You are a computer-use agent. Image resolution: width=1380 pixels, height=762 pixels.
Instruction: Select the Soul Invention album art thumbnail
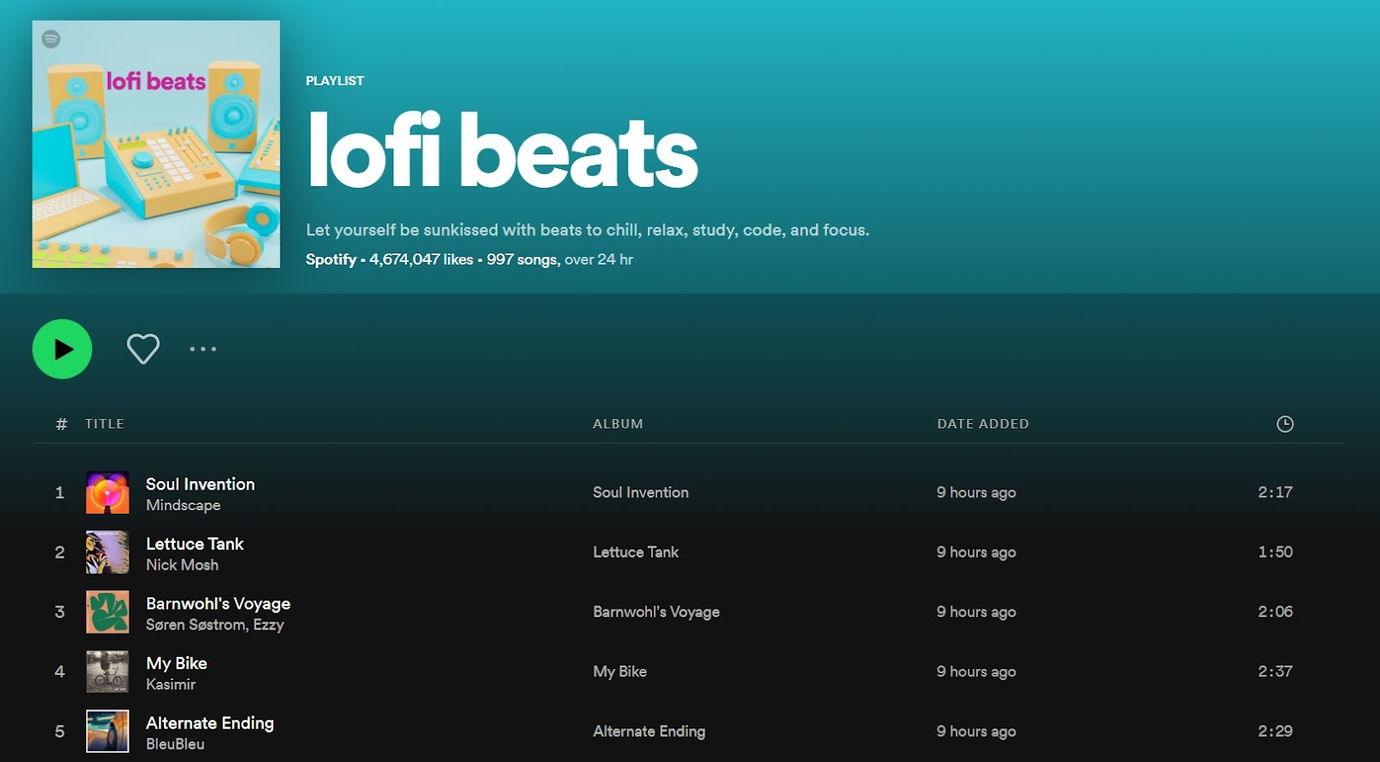click(x=108, y=492)
